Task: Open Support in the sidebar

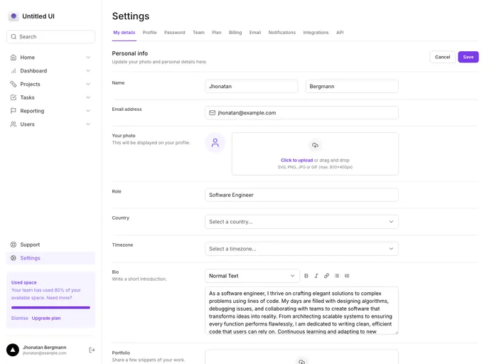Action: (x=50, y=245)
